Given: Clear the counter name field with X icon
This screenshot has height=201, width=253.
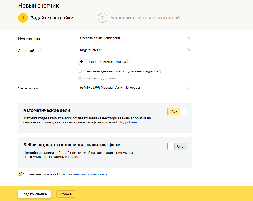Looking at the screenshot, I should [x=189, y=38].
